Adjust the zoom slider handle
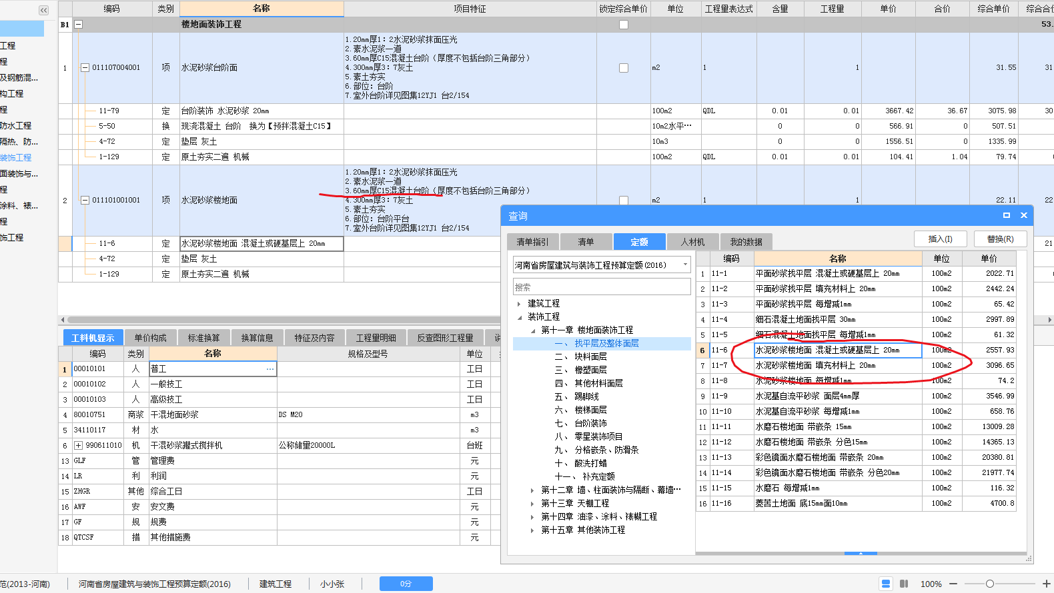Viewport: 1054px width, 593px height. (990, 584)
